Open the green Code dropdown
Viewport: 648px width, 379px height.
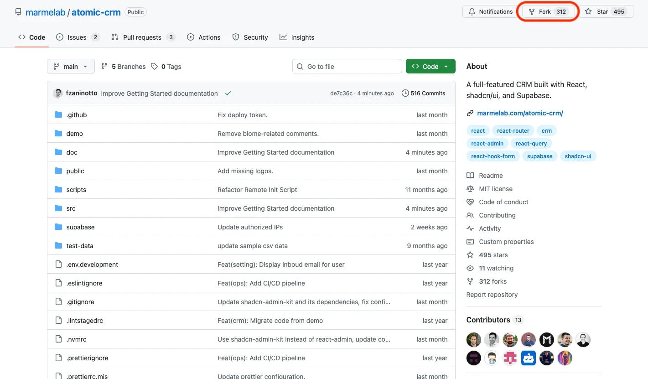click(x=430, y=67)
